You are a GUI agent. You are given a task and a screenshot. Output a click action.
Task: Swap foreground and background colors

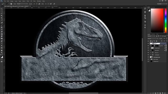pyautogui.click(x=3, y=55)
